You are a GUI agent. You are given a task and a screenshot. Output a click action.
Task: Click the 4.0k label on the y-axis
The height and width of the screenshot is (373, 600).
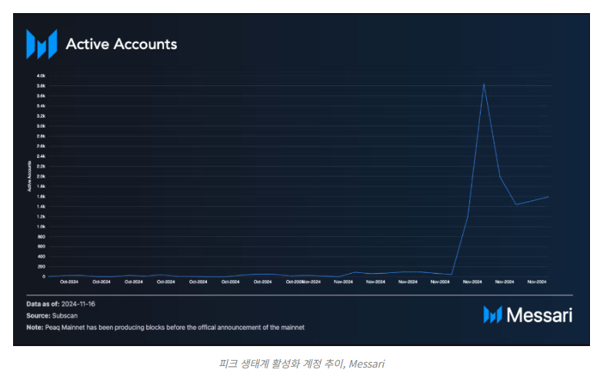pyautogui.click(x=41, y=75)
